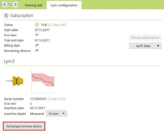
Task: Click the serial number 1733NY3HT
Action: [38, 99]
